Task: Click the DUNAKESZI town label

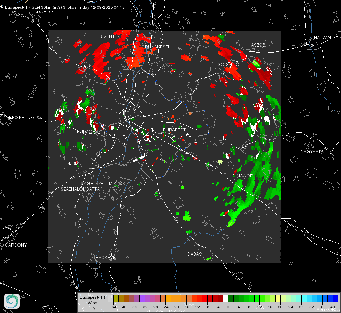Action: pyautogui.click(x=157, y=47)
